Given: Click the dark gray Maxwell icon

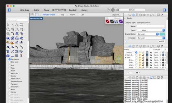Looking at the screenshot, I should [x=112, y=21].
